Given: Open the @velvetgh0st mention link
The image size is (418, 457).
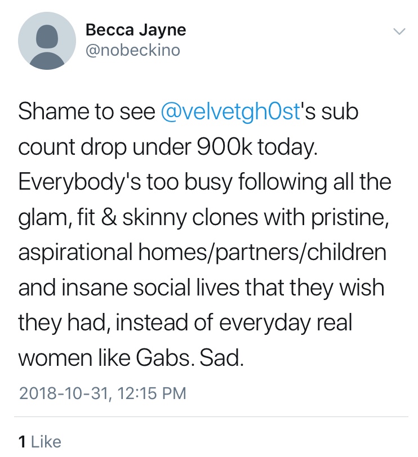Looking at the screenshot, I should pyautogui.click(x=231, y=112).
